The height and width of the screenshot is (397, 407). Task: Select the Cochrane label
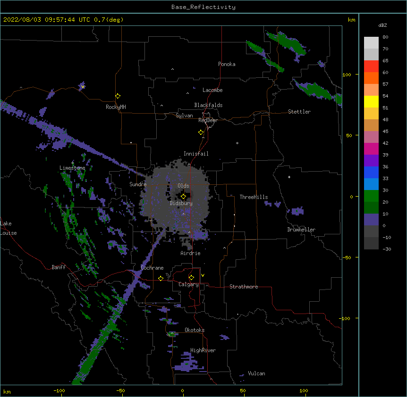point(152,268)
